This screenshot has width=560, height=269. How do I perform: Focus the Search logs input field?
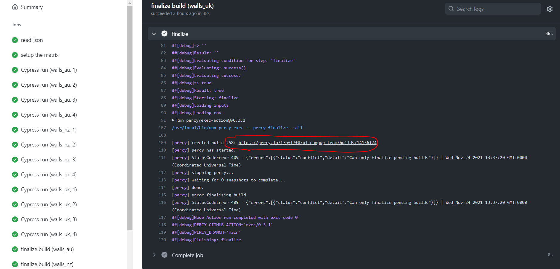pyautogui.click(x=493, y=9)
